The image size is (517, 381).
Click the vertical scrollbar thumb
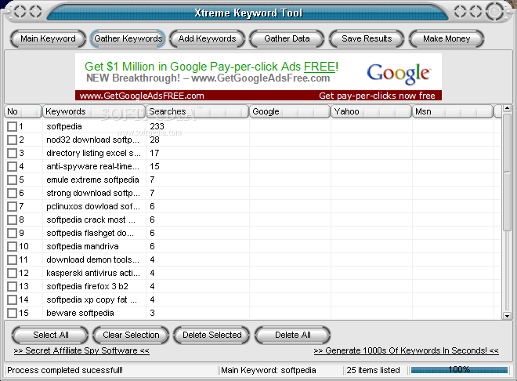click(507, 172)
